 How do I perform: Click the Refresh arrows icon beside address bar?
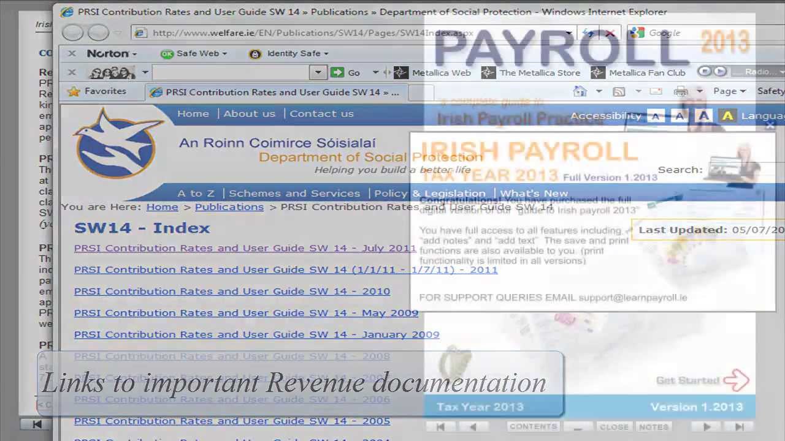point(589,33)
